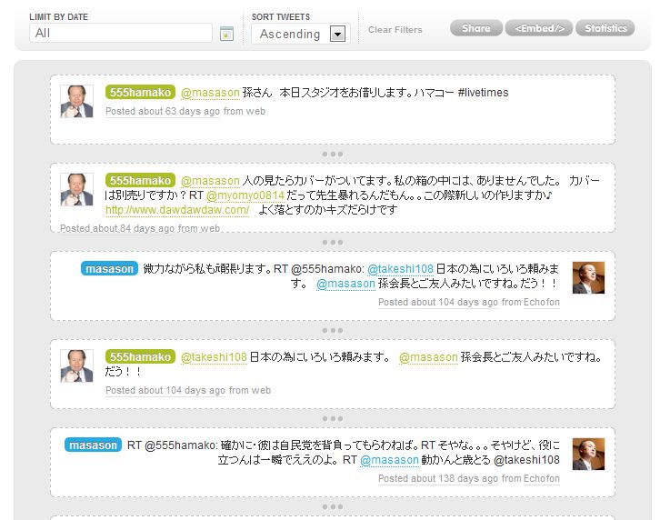
Task: Click 'Posted about 104 days ago' from web timestamp
Action: [165, 390]
